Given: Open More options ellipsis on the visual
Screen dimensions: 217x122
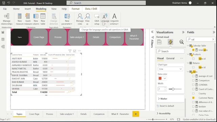Looking at the screenshot, I should [79, 51].
